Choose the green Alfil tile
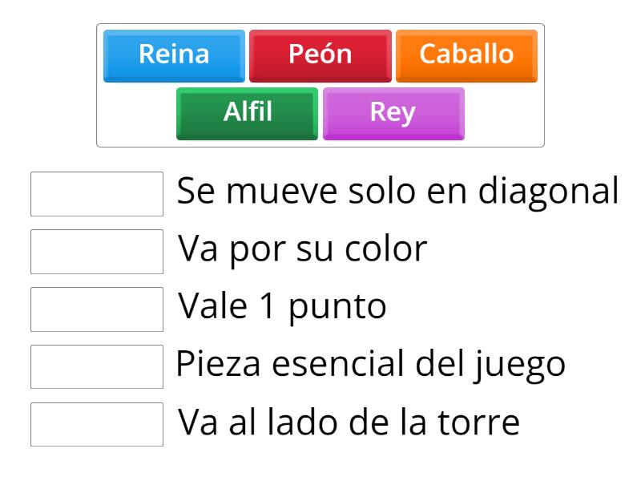This screenshot has width=641, height=481. click(247, 113)
